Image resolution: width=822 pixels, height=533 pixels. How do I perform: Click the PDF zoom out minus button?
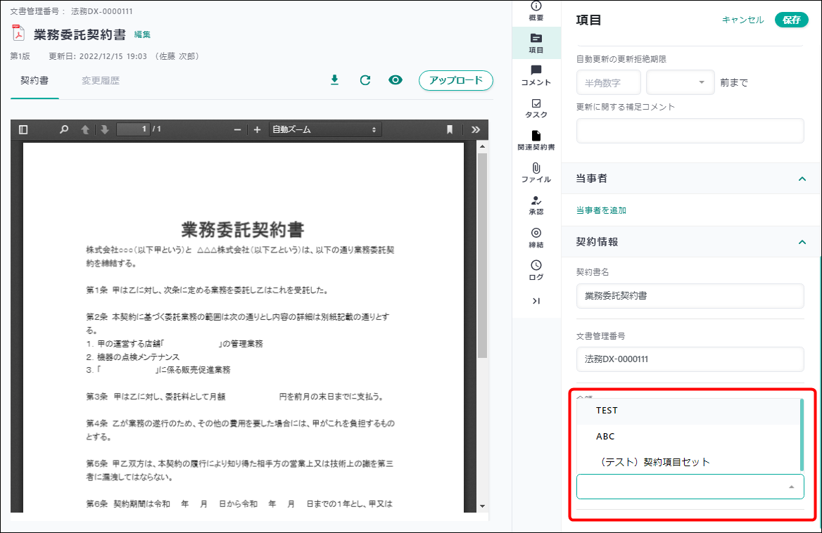coord(238,129)
